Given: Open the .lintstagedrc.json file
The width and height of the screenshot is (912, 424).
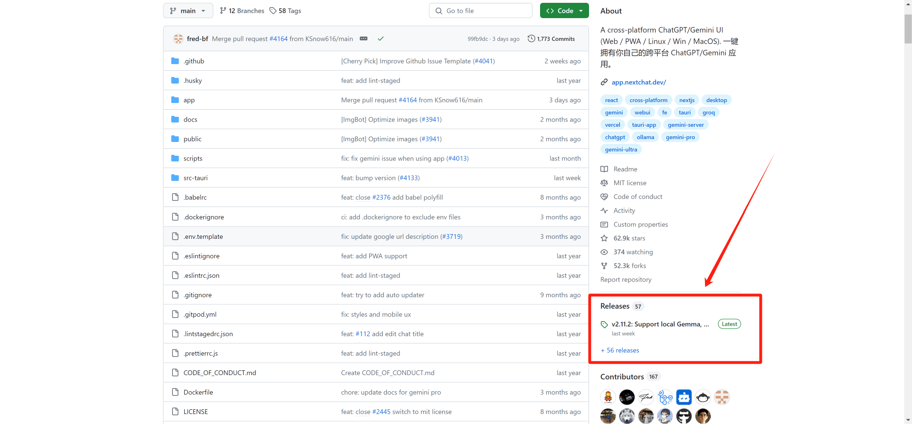Looking at the screenshot, I should 208,334.
